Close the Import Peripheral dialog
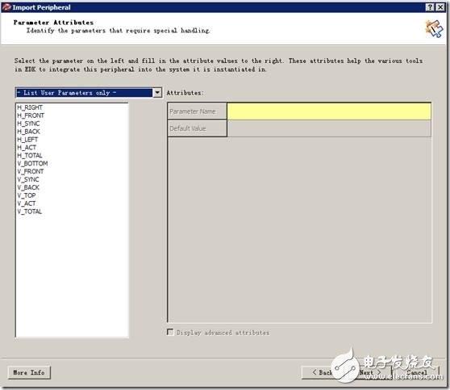The width and height of the screenshot is (450, 390). pos(440,7)
